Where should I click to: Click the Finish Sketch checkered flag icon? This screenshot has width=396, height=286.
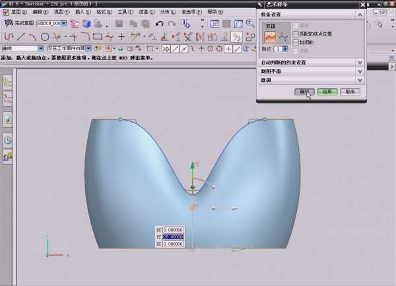[9, 23]
